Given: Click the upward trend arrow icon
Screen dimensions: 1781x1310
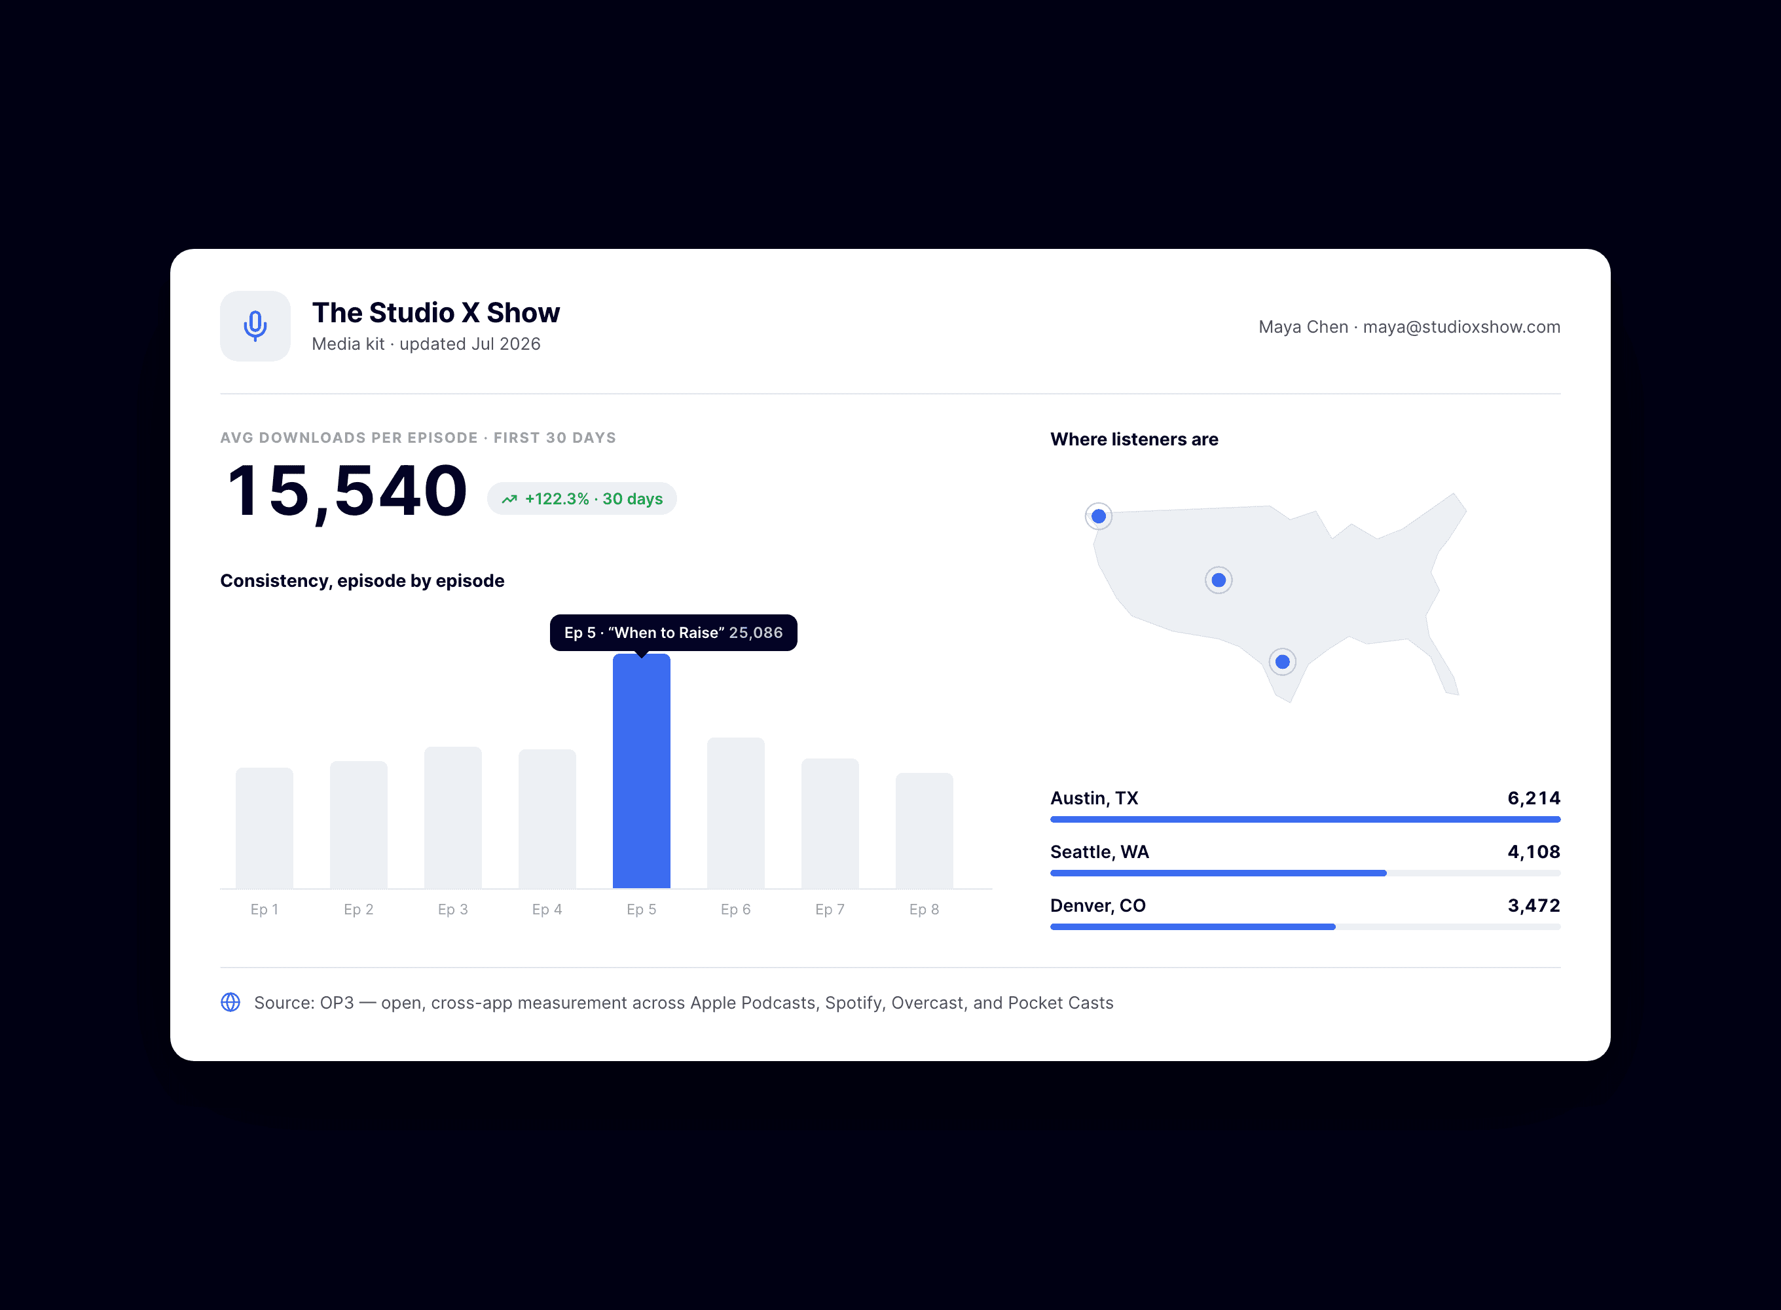Looking at the screenshot, I should coord(509,499).
